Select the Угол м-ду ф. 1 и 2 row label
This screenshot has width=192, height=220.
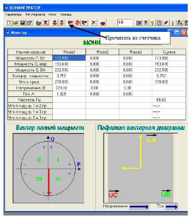(30, 106)
